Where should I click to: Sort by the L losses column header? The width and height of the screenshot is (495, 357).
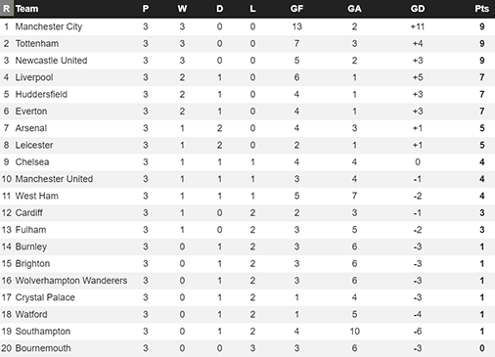pos(252,9)
